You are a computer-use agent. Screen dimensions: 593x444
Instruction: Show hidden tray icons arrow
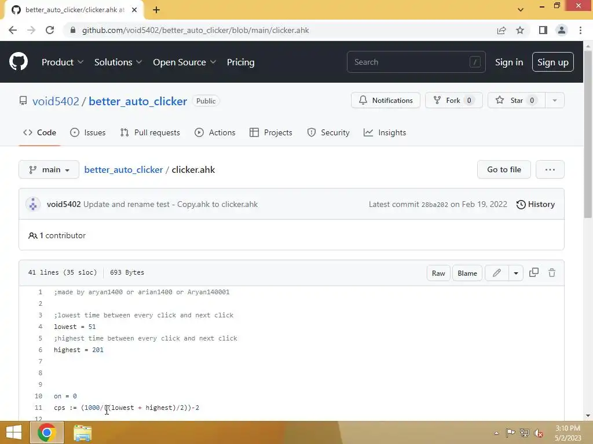[x=496, y=433]
